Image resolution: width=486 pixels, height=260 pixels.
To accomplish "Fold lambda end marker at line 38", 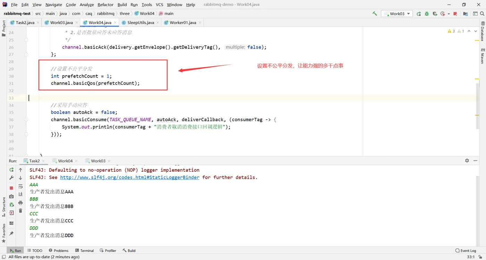I will tap(26, 134).
